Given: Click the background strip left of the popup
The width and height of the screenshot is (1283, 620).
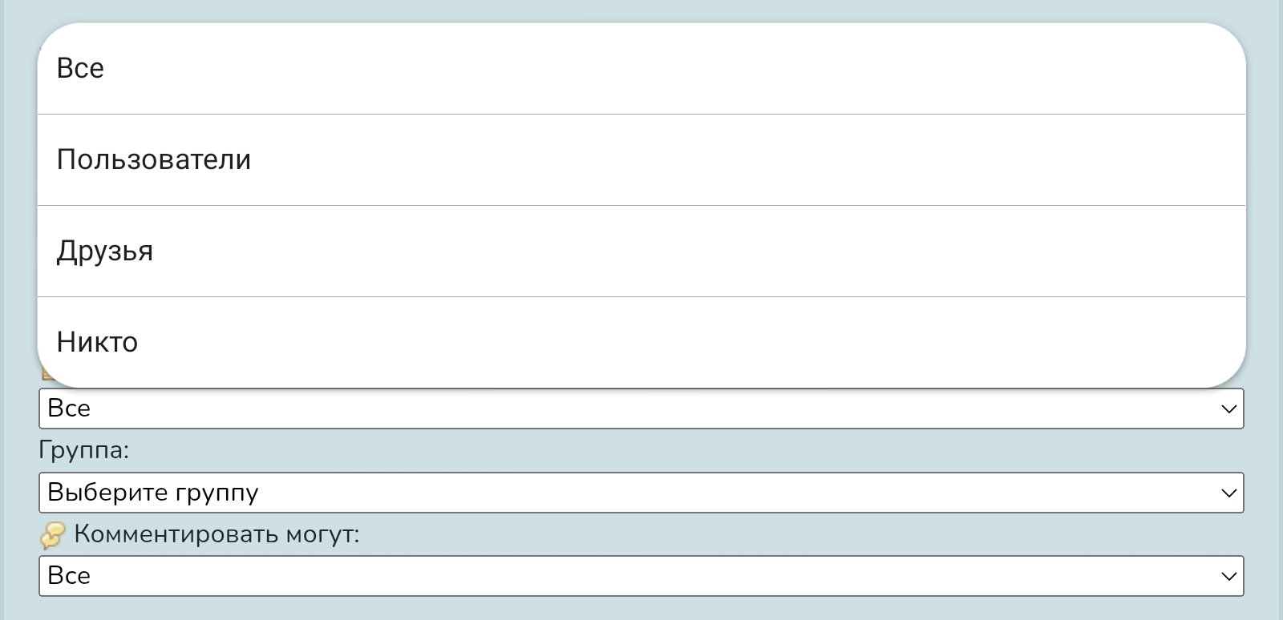Looking at the screenshot, I should (x=18, y=200).
